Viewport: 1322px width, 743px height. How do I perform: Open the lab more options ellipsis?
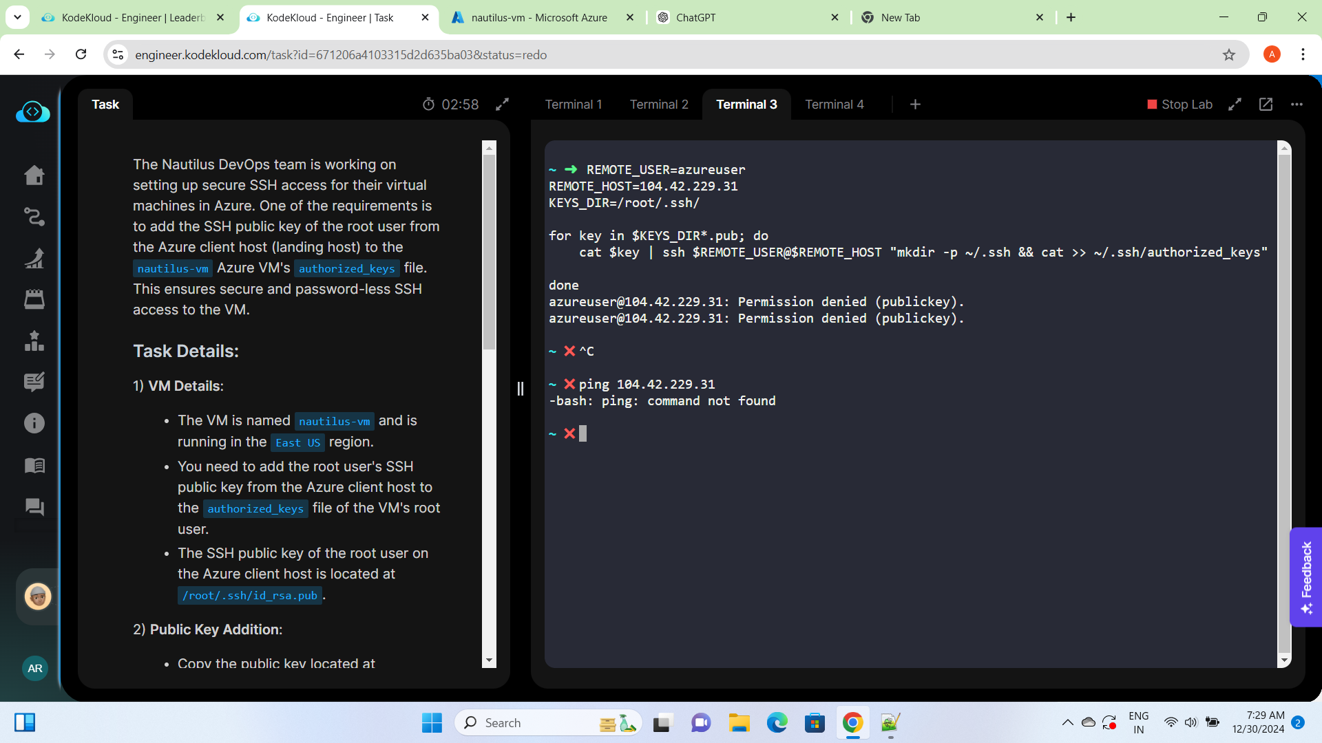pyautogui.click(x=1297, y=105)
